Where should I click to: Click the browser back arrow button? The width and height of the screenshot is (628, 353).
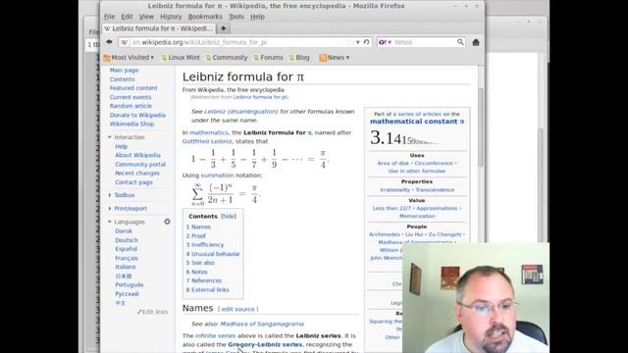pyautogui.click(x=109, y=42)
